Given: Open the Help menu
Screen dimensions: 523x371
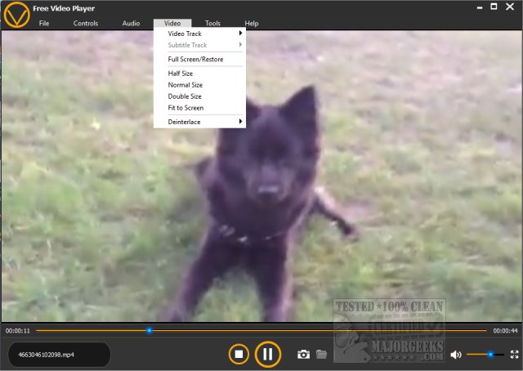Looking at the screenshot, I should pos(252,24).
